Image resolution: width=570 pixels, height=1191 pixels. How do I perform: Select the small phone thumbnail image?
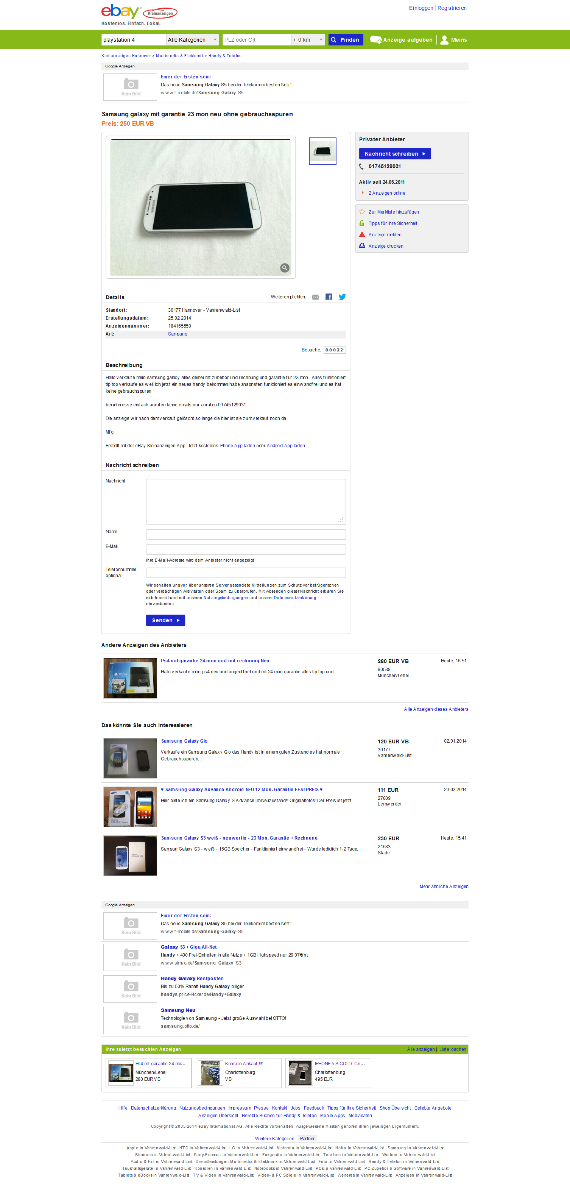322,151
